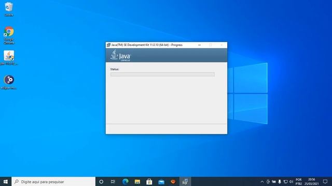Open the Windows Start menu

tap(6, 181)
